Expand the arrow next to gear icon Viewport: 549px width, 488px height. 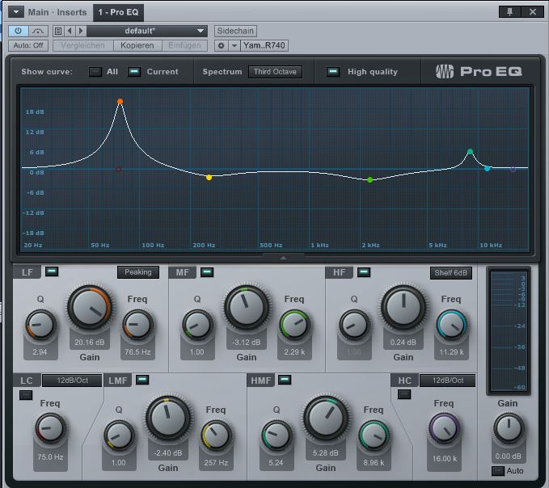pos(234,45)
